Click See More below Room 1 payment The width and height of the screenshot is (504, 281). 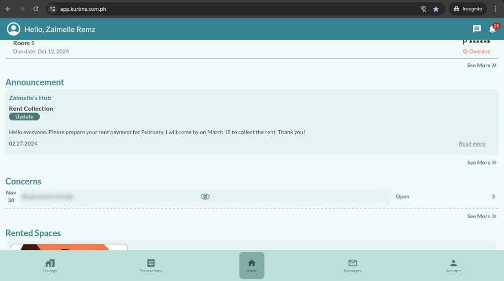pos(481,65)
